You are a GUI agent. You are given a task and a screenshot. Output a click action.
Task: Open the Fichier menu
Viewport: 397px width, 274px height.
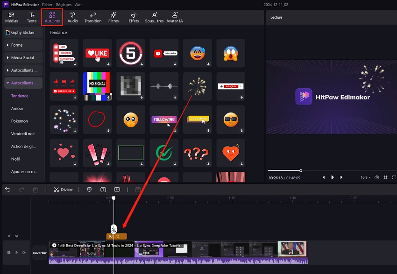point(47,5)
